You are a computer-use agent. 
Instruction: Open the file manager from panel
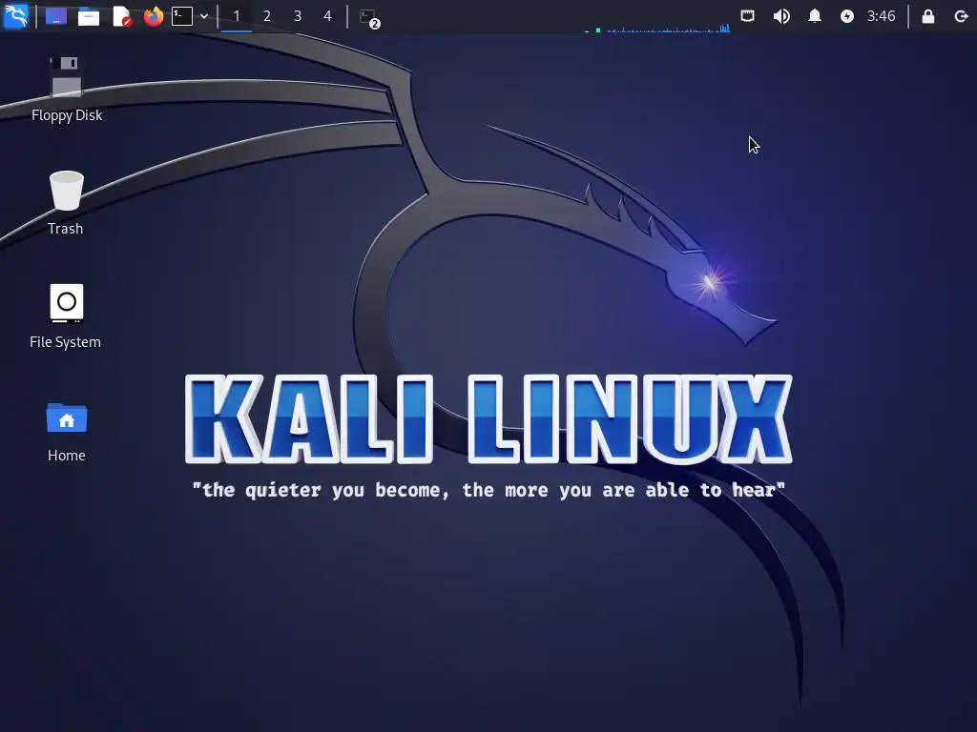[x=89, y=16]
